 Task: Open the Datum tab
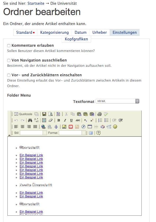click(x=81, y=32)
